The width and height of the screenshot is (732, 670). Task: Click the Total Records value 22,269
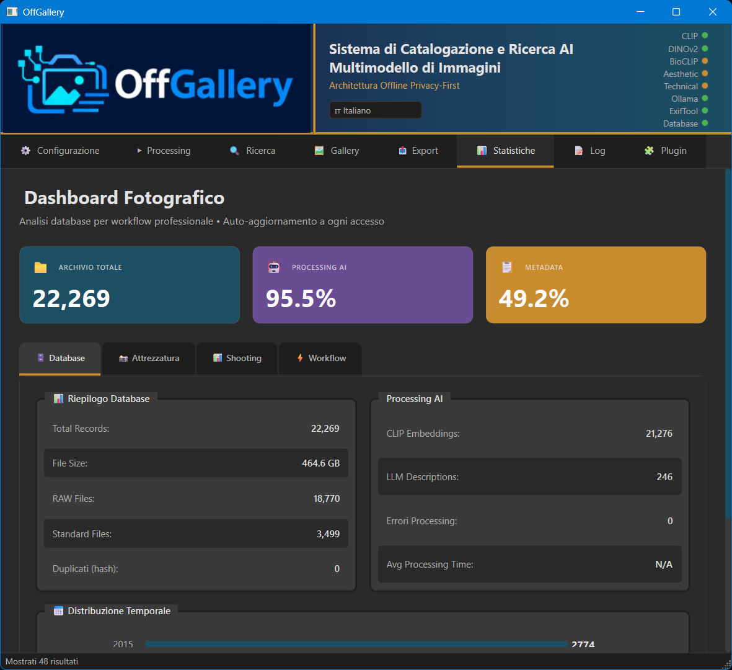[x=325, y=429]
